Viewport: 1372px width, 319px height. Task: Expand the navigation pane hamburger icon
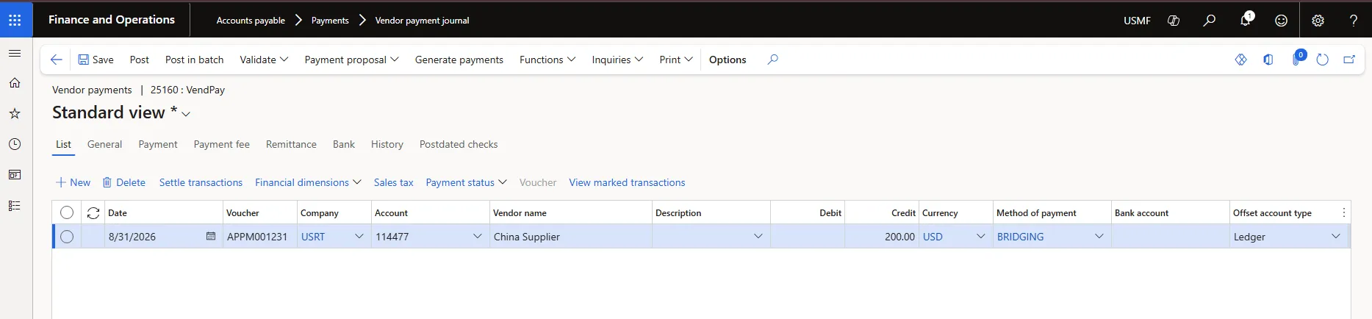pos(15,54)
